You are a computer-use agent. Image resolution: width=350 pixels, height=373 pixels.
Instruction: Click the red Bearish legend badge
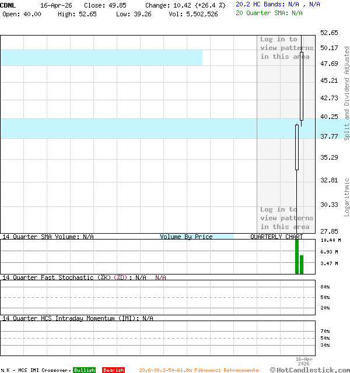coord(113,370)
